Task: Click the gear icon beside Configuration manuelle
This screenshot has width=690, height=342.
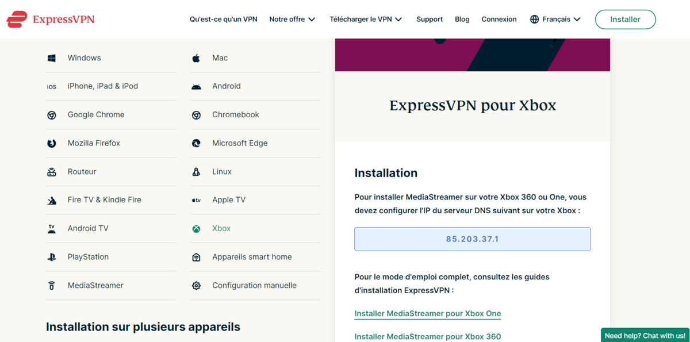Action: click(x=196, y=286)
